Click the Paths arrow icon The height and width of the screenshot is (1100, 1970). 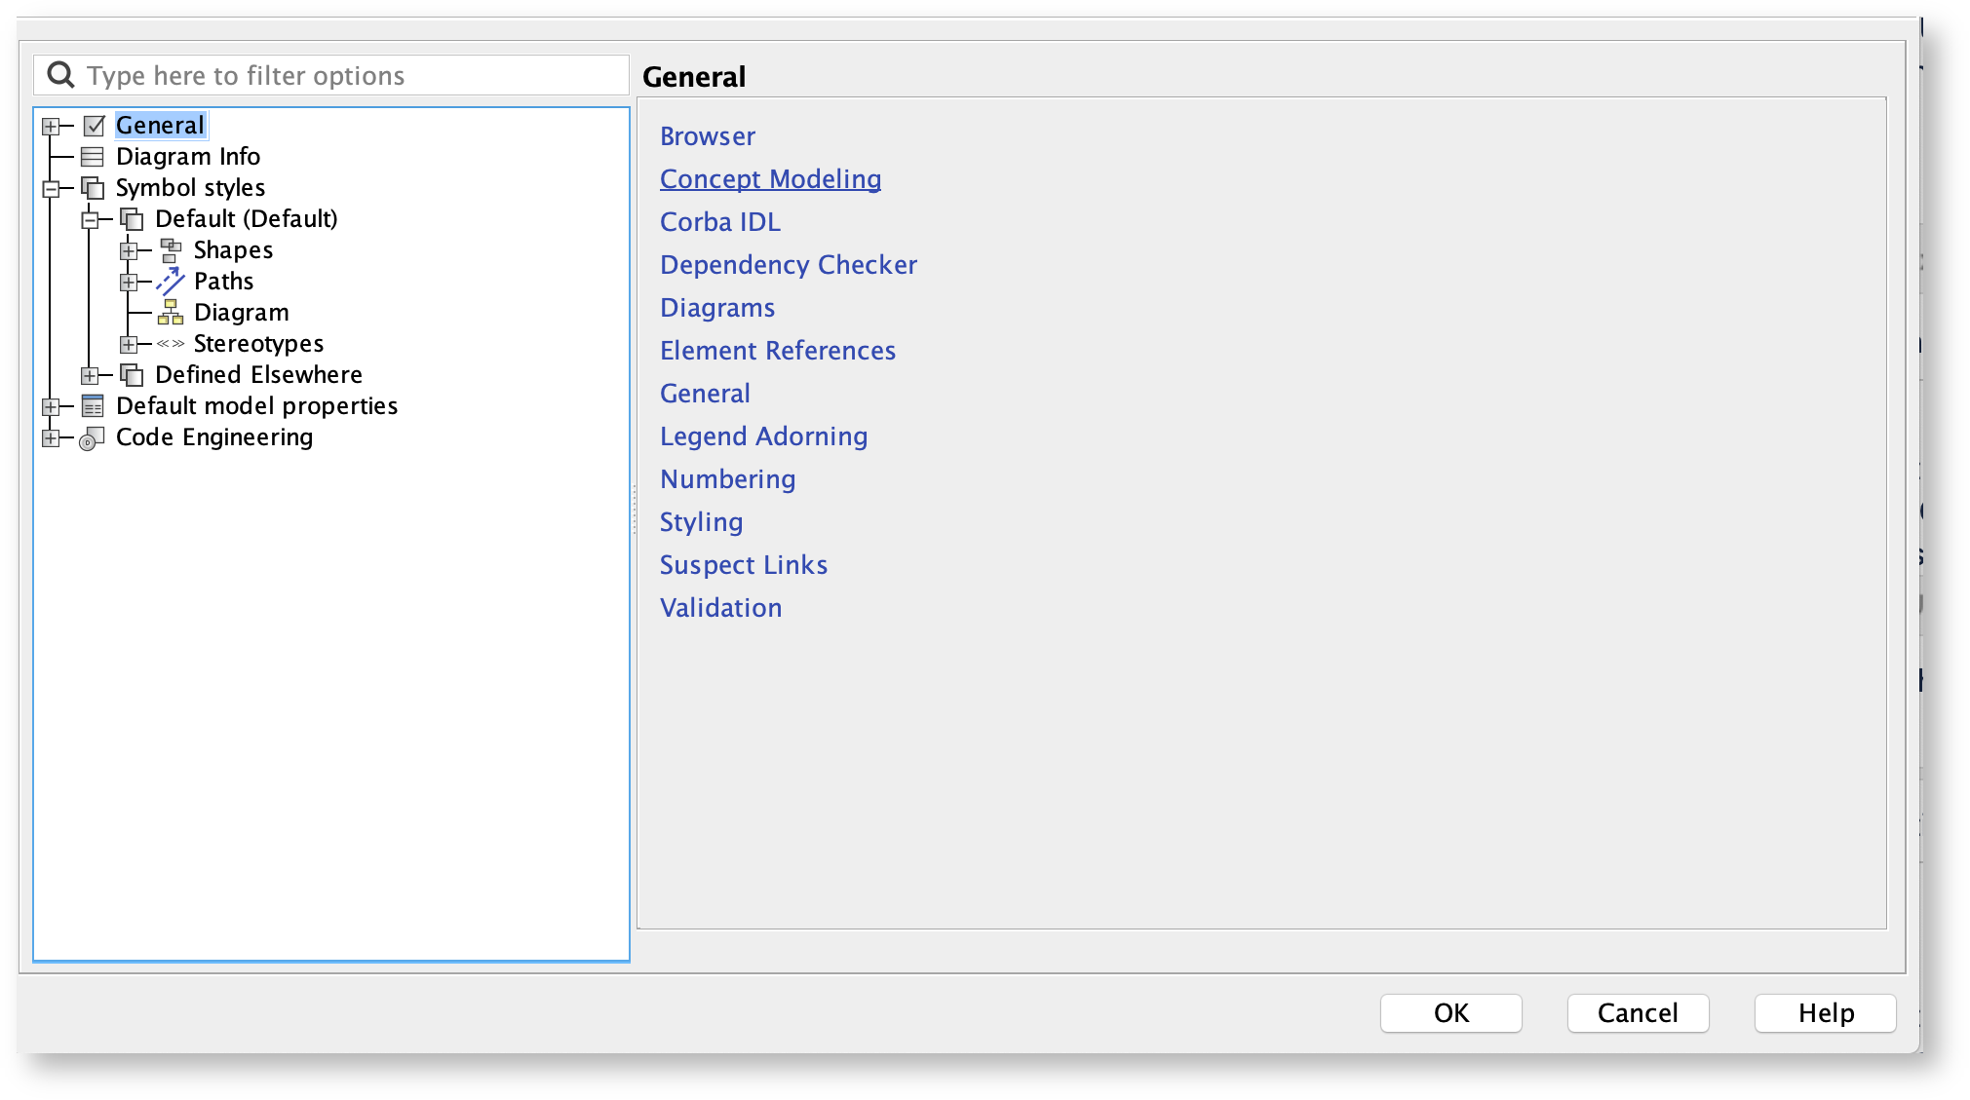click(171, 282)
